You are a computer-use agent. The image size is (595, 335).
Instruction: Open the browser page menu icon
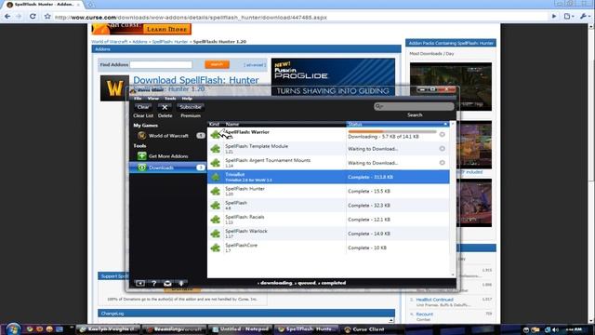[x=568, y=17]
